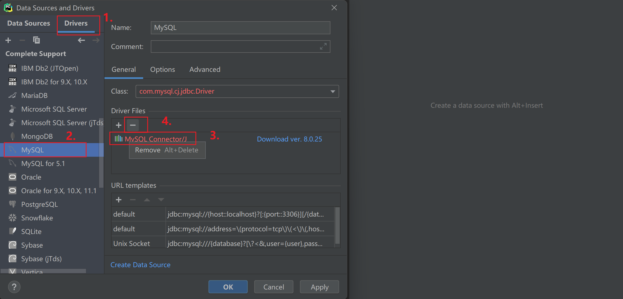Add a driver file with plus icon
Image resolution: width=623 pixels, height=299 pixels.
(119, 125)
